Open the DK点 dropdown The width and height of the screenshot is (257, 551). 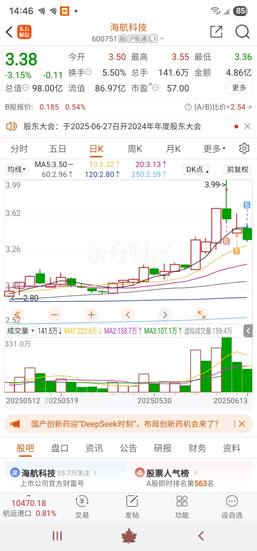point(196,170)
